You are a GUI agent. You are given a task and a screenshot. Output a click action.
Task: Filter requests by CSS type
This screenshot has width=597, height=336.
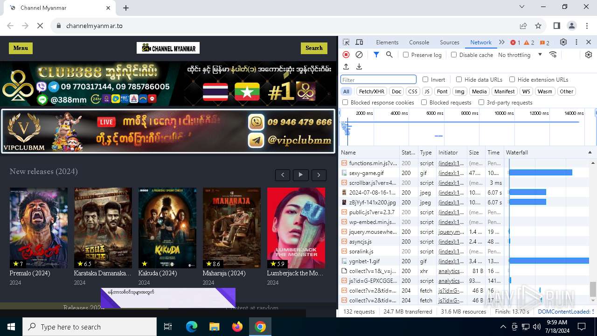(x=412, y=91)
